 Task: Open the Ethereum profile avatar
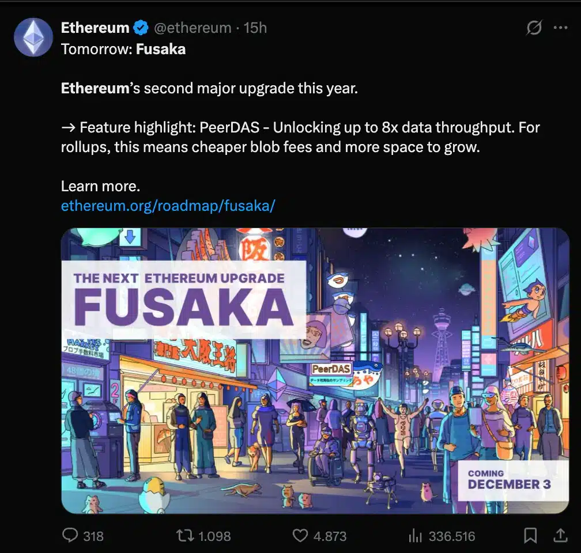coord(33,37)
